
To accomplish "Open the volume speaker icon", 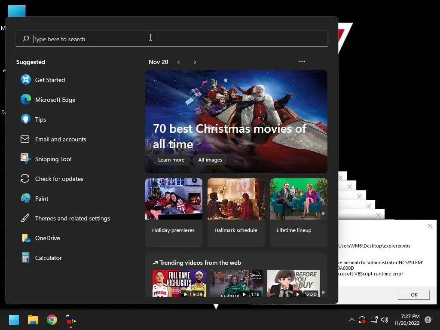I will (x=385, y=320).
